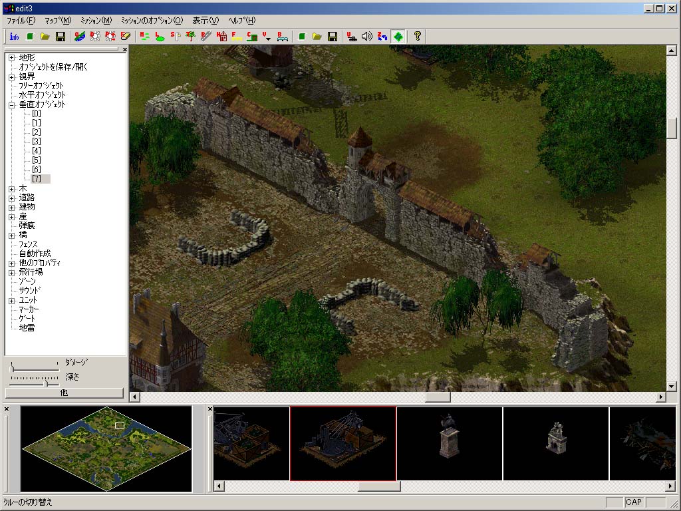Click the map view horizontal scrollbar thumb

(x=438, y=397)
